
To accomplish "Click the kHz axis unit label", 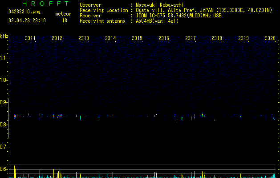I will (4, 36).
